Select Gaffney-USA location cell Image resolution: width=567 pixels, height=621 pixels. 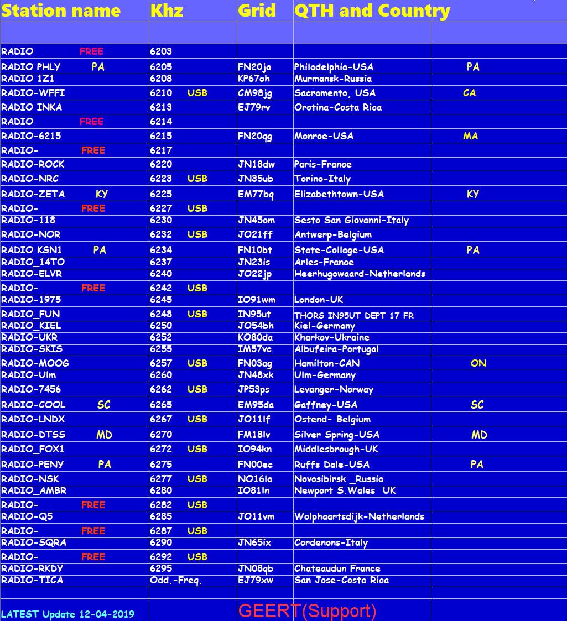[326, 405]
